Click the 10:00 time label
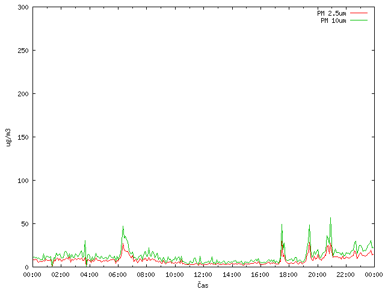 [x=174, y=275]
